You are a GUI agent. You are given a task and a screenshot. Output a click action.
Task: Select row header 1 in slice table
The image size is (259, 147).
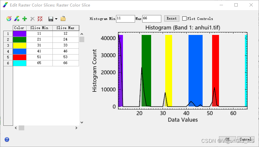click(x=8, y=34)
